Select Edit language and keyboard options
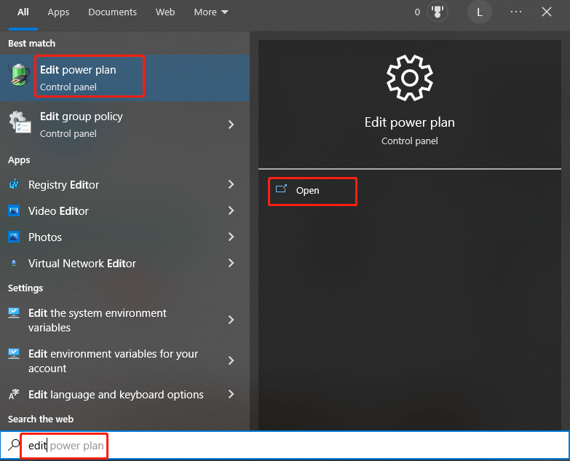Viewport: 570px width, 461px height. click(x=124, y=394)
